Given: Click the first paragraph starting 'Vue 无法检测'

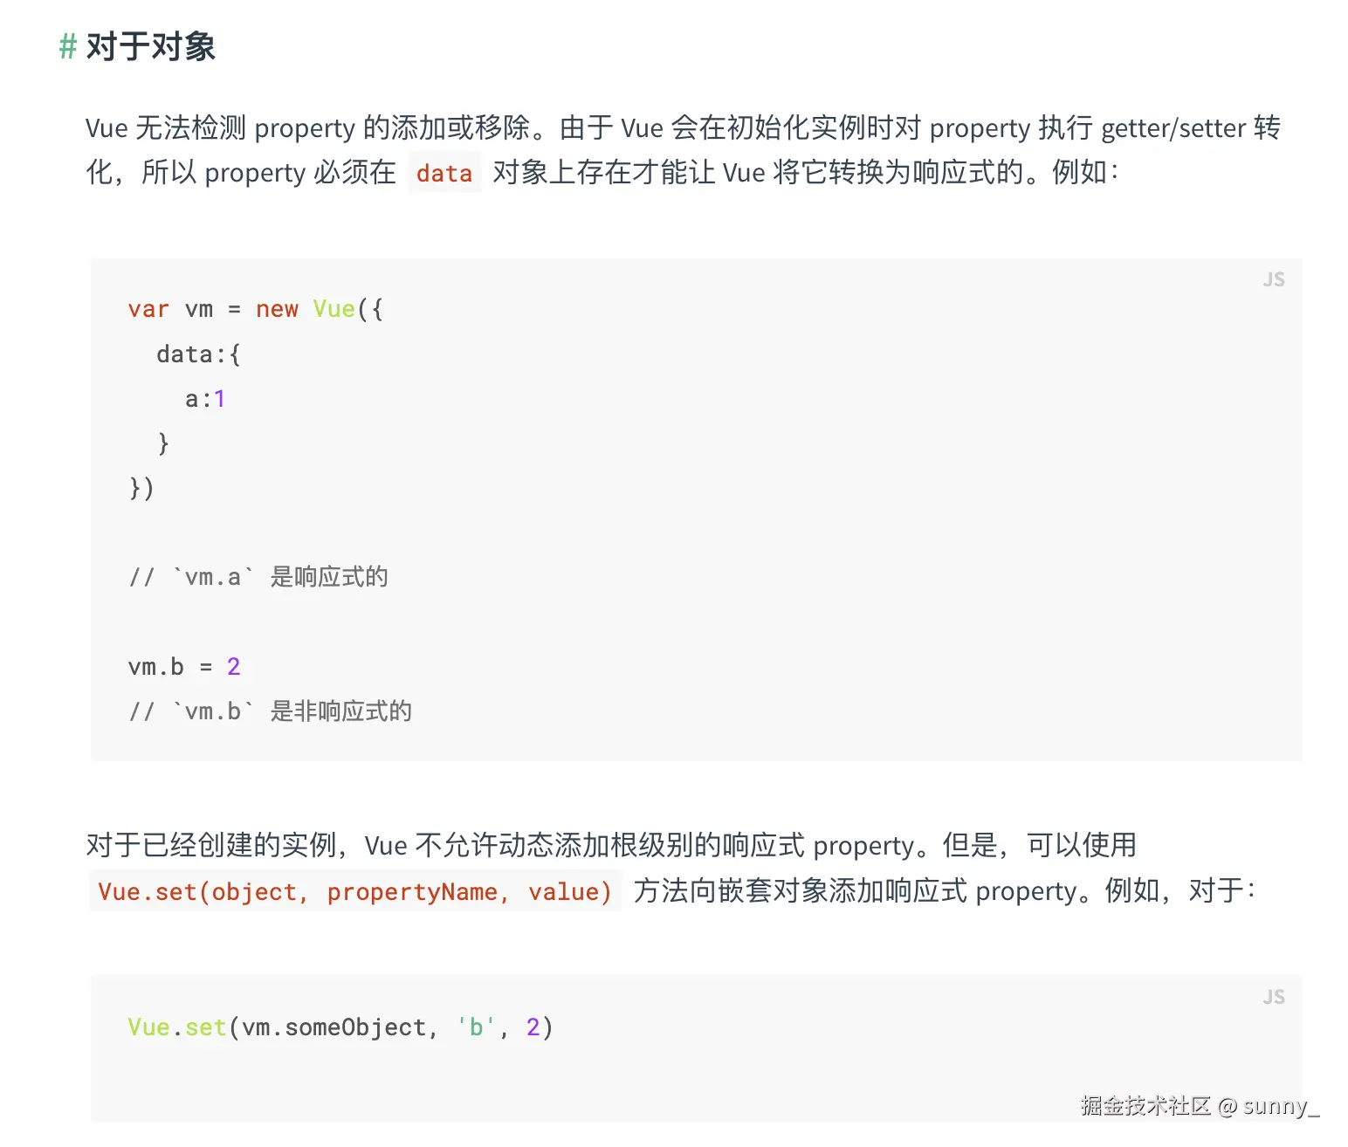Looking at the screenshot, I should coord(684,150).
